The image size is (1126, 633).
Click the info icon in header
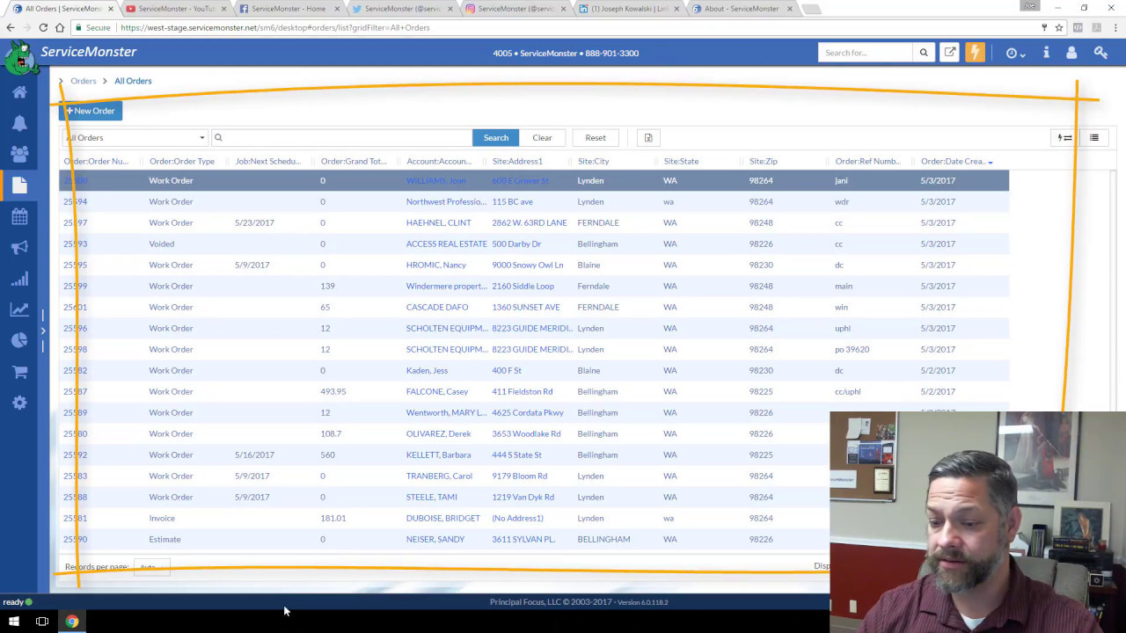tap(1046, 53)
